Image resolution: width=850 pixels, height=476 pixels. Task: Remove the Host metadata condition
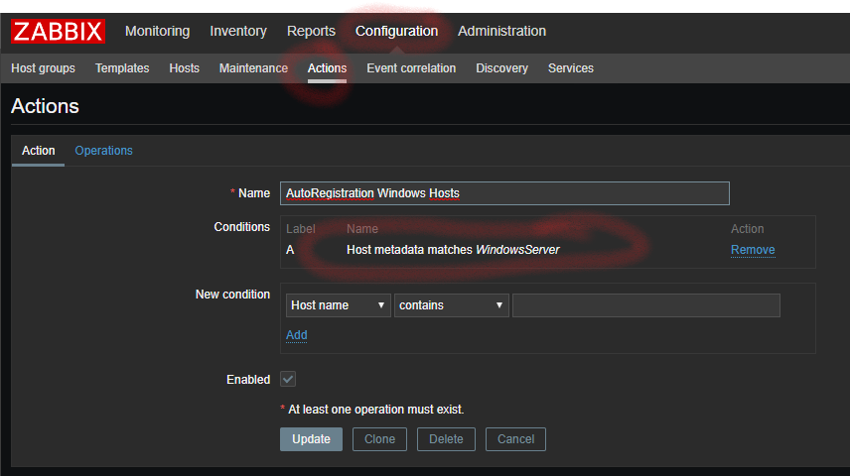(753, 250)
